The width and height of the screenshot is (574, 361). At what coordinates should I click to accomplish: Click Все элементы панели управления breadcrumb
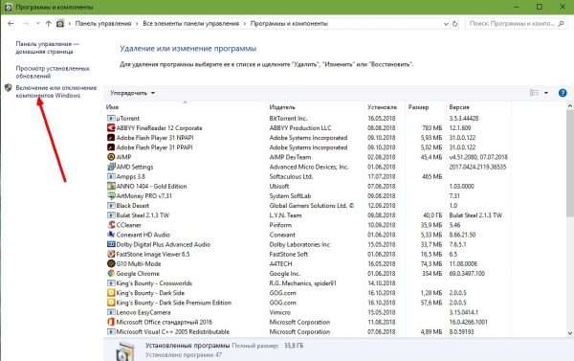click(190, 23)
